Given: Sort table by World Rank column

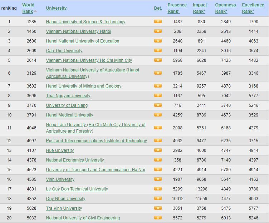Looking at the screenshot, I should tap(28, 8).
